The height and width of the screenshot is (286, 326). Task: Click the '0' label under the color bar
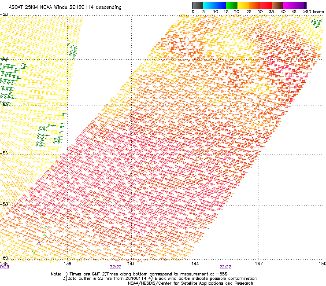pos(193,11)
